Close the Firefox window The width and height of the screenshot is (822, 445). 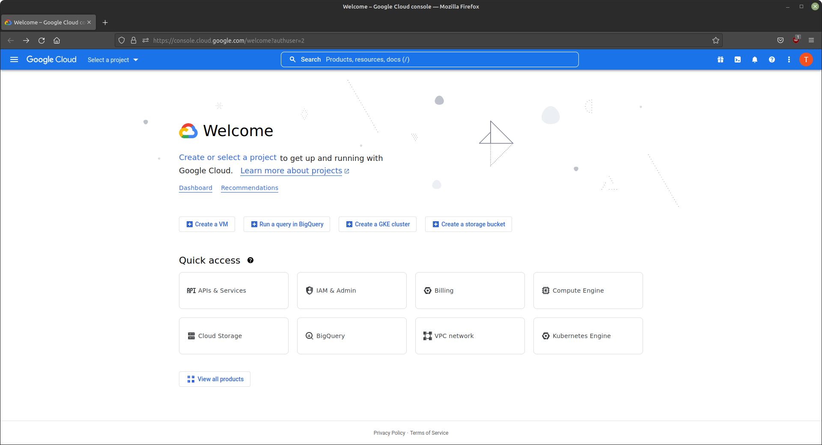click(x=815, y=6)
